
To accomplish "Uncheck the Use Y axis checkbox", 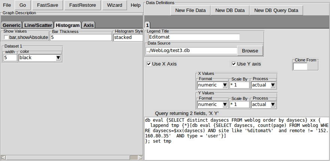I will pos(234,64).
